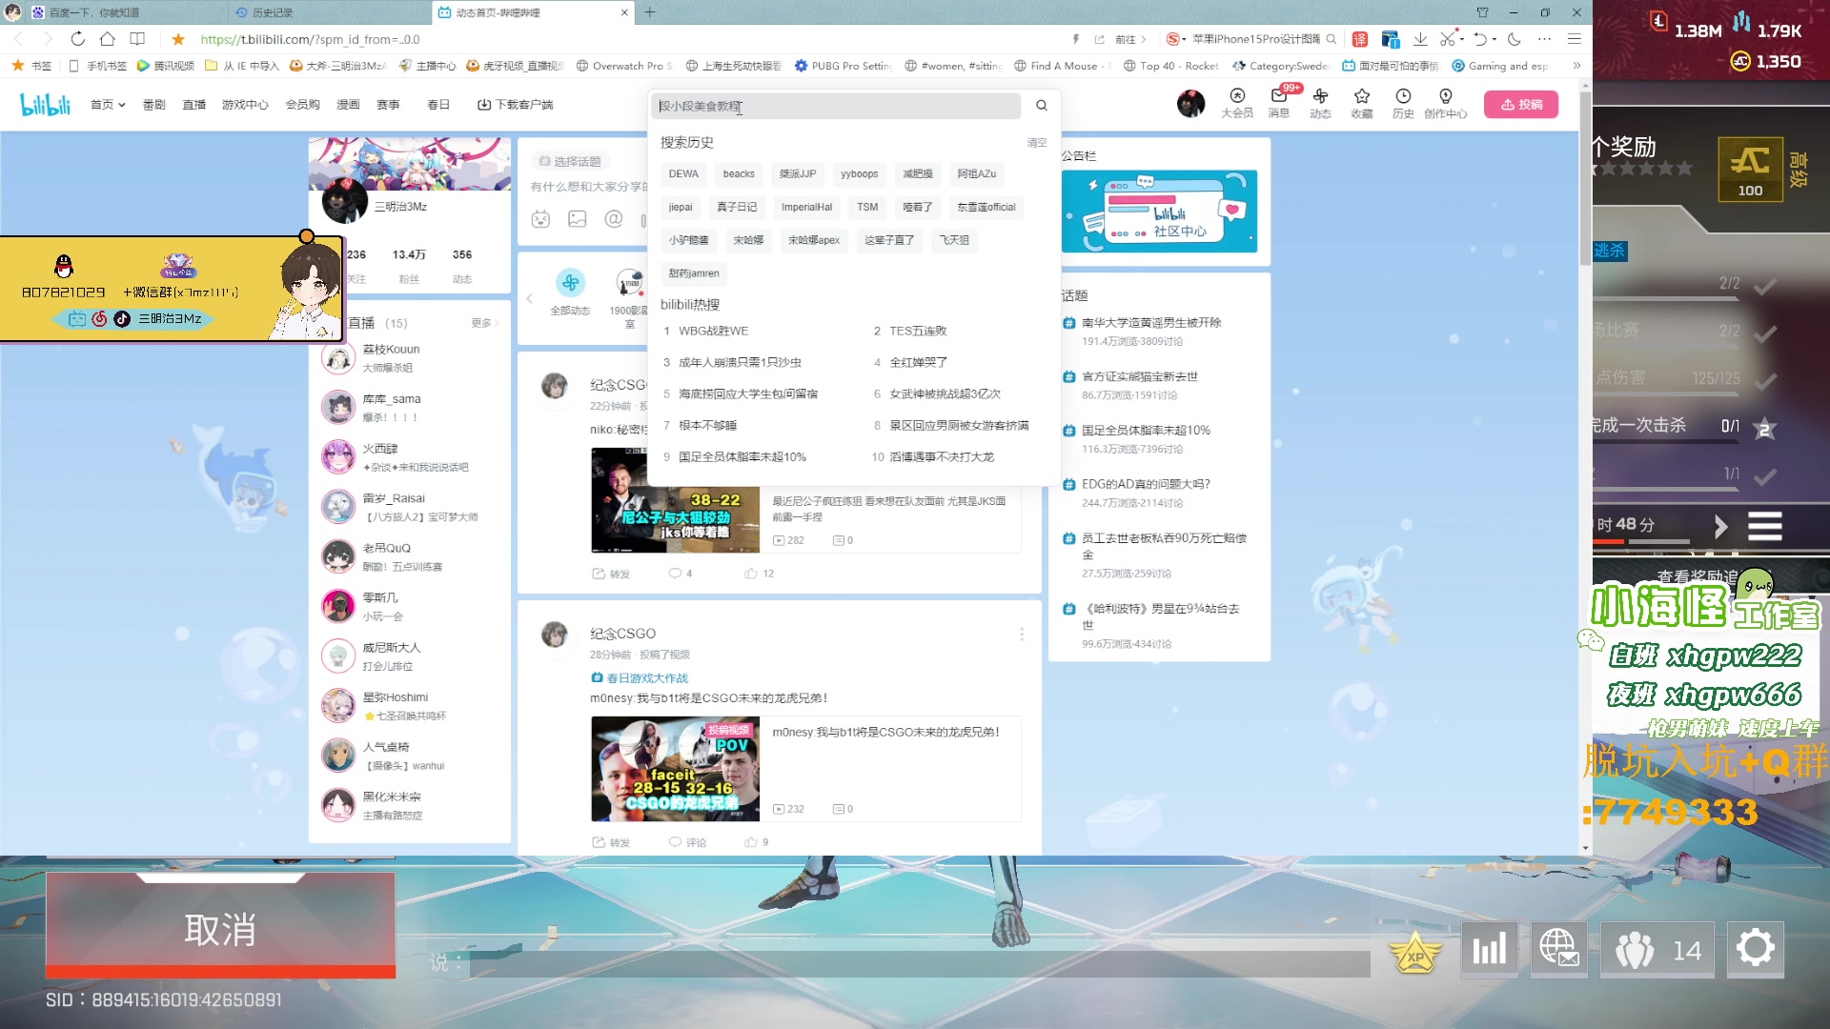Click the browser refresh icon

[x=78, y=39]
